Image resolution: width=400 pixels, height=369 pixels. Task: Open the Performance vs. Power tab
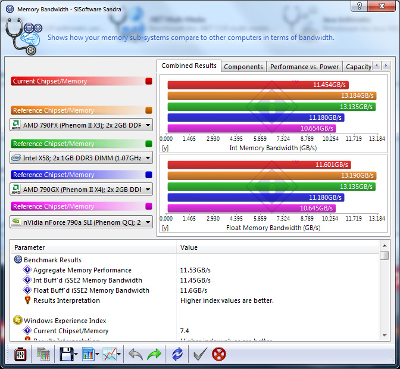(x=304, y=67)
